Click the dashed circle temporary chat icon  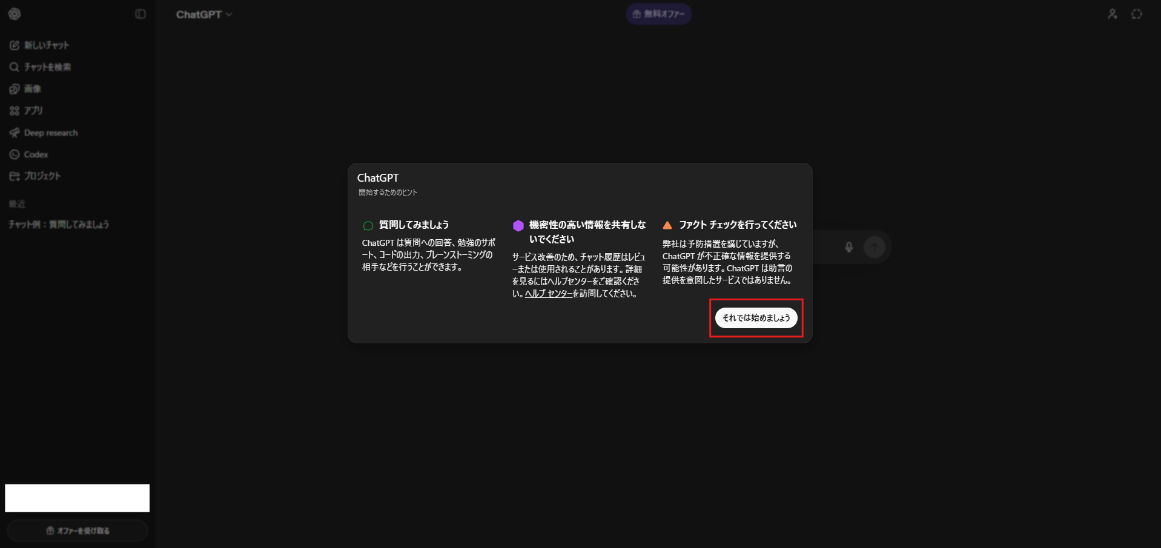click(1137, 14)
